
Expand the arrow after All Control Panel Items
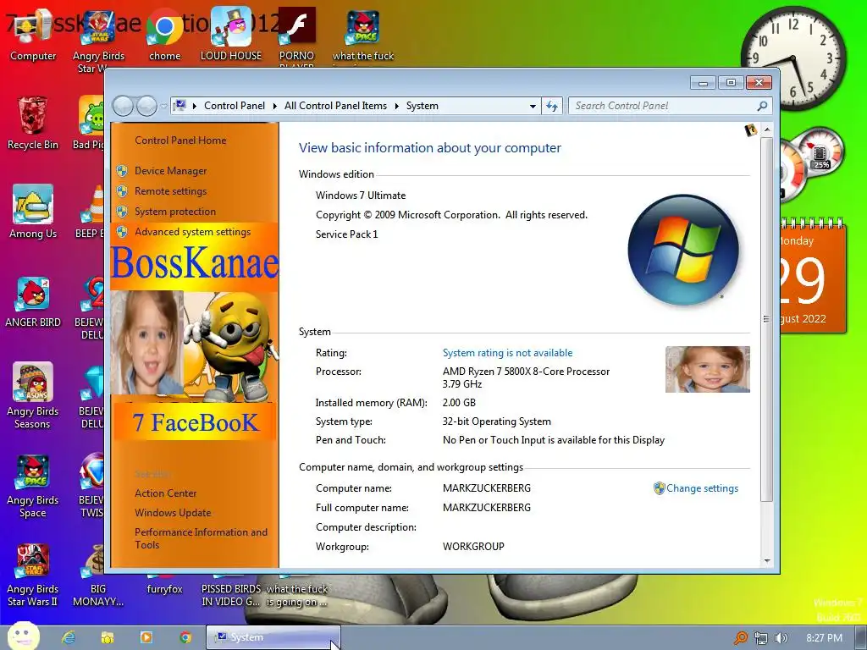click(x=396, y=106)
